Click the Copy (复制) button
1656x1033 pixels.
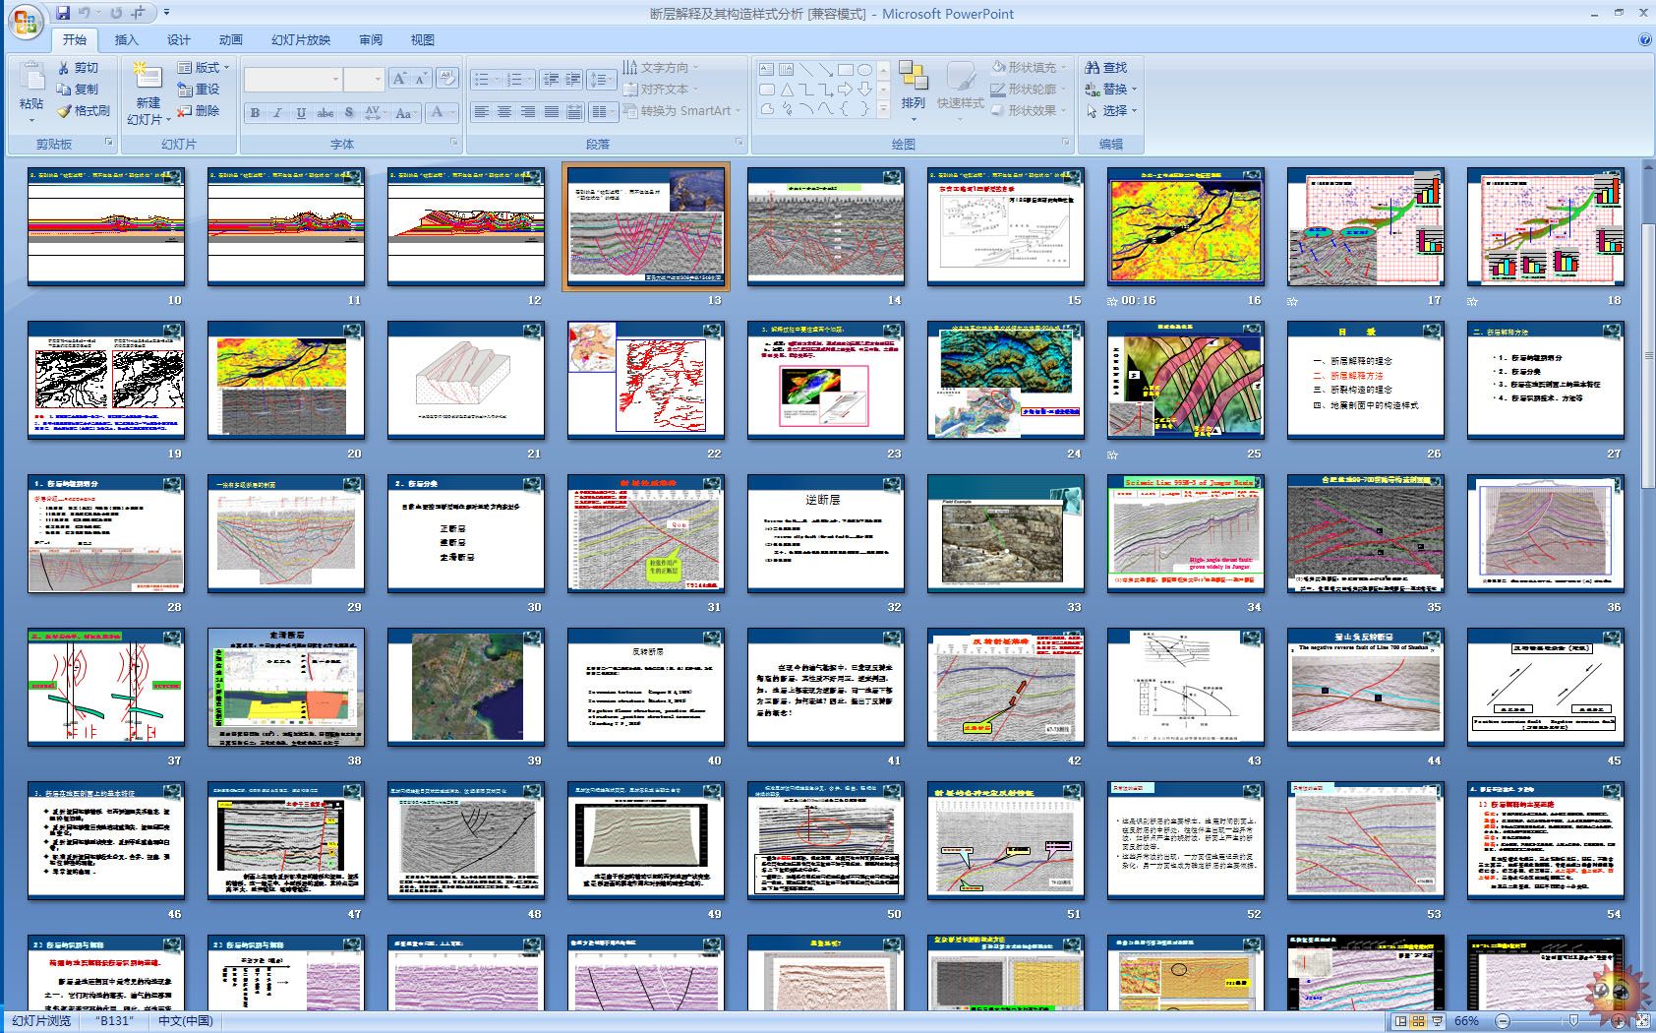tap(78, 90)
